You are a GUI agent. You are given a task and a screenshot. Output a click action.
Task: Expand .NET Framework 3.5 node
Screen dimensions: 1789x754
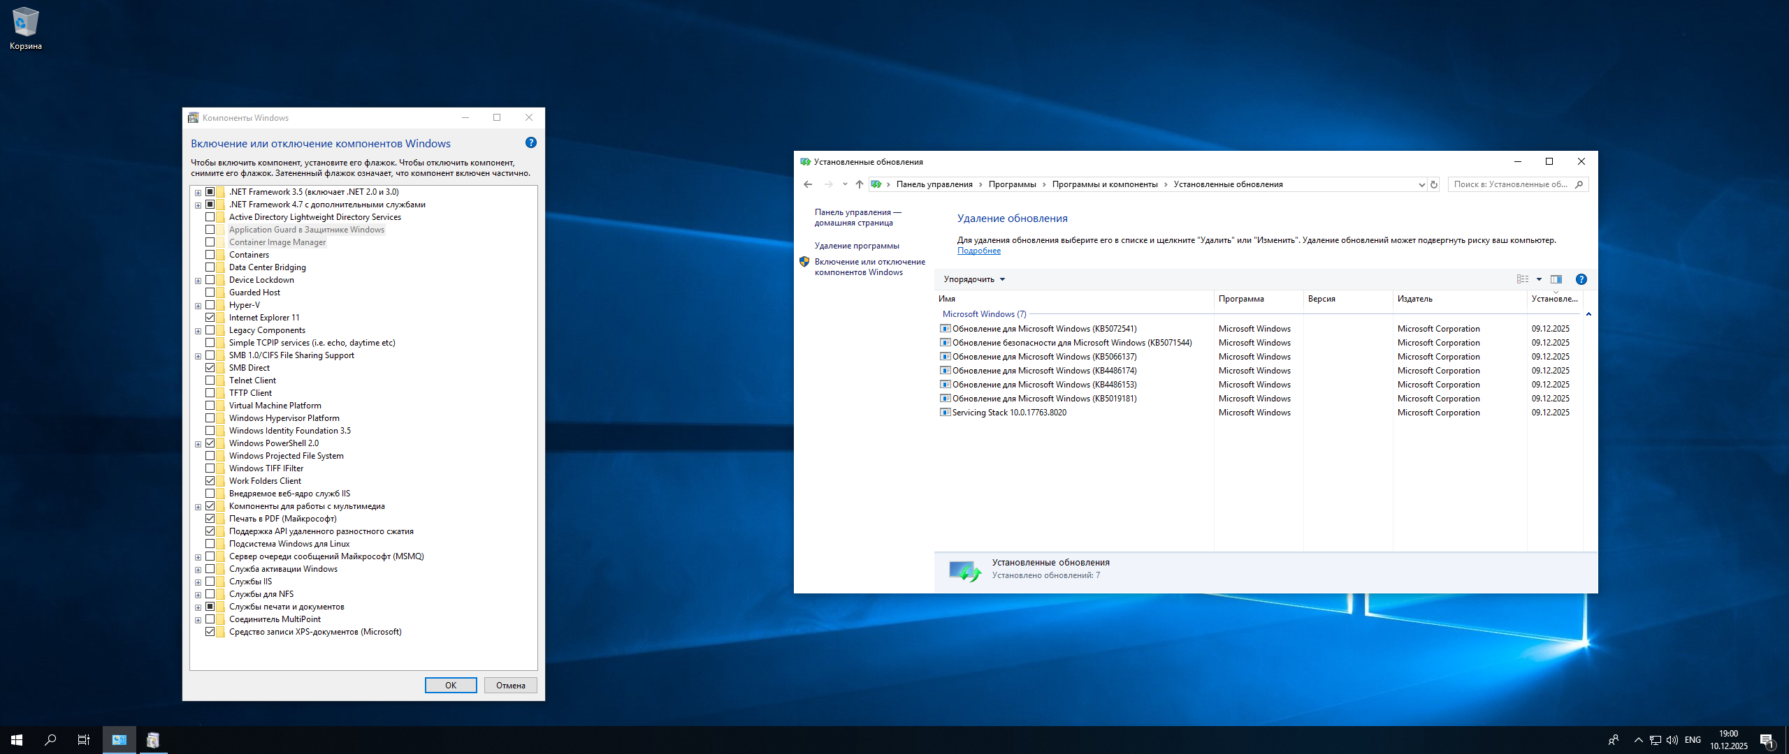click(198, 193)
